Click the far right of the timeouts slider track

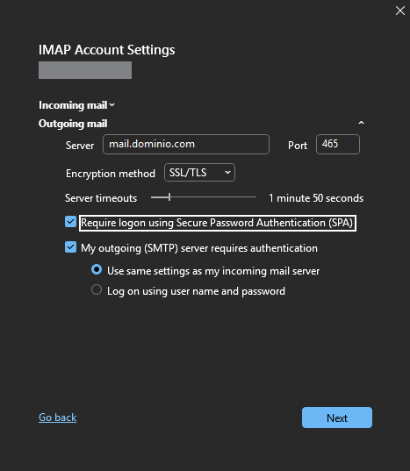pyautogui.click(x=255, y=197)
